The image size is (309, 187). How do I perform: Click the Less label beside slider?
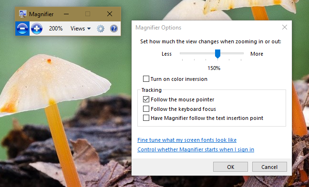(x=166, y=54)
